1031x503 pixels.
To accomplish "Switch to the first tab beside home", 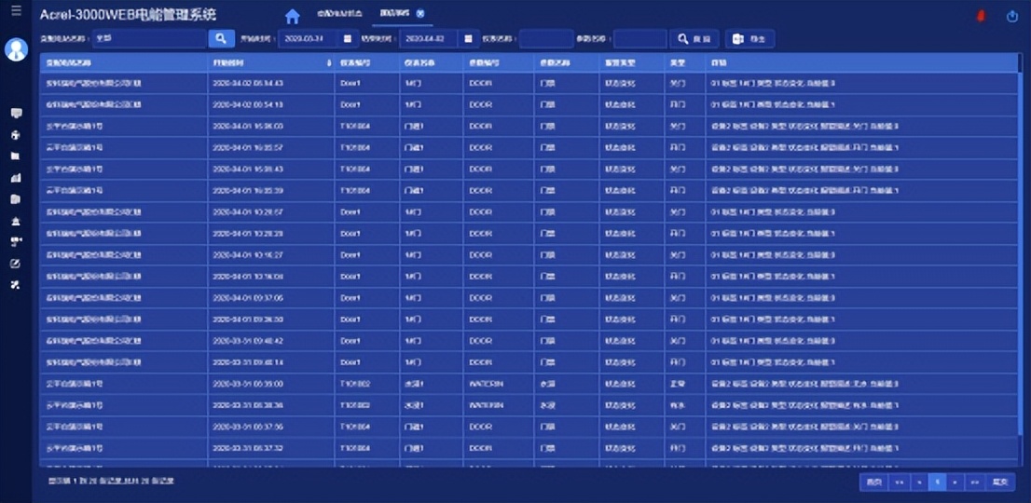I will [x=339, y=14].
